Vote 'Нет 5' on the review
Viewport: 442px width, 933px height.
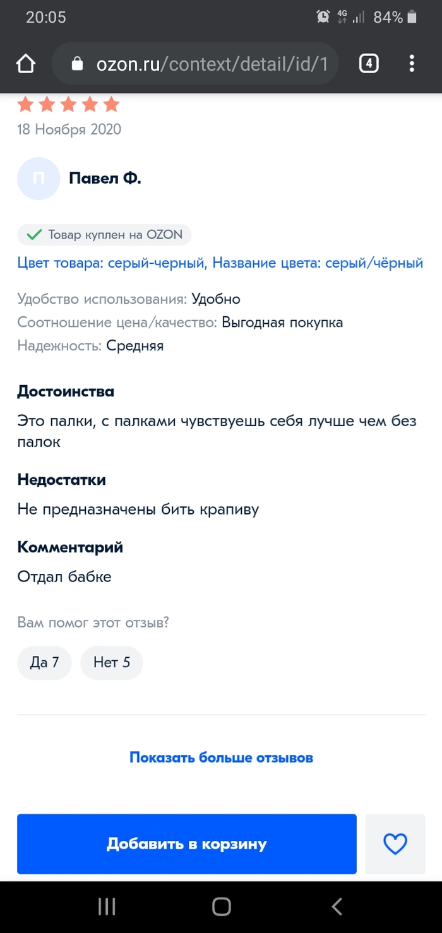112,662
